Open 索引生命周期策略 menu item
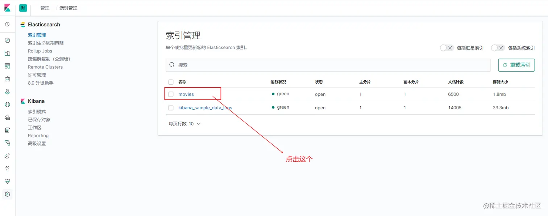548x216 pixels. coord(46,43)
